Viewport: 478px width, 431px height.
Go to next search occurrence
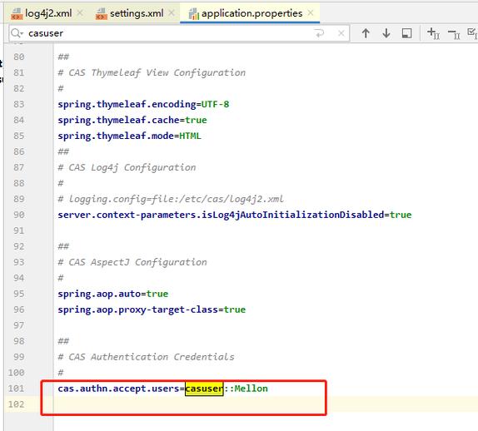386,33
